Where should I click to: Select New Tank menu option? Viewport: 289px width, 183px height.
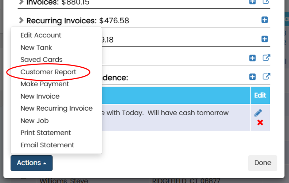tap(36, 48)
